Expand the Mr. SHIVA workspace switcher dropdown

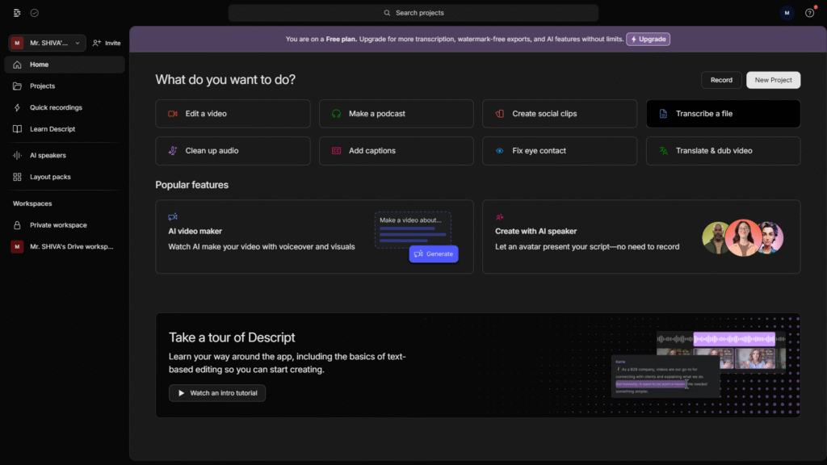pos(47,44)
